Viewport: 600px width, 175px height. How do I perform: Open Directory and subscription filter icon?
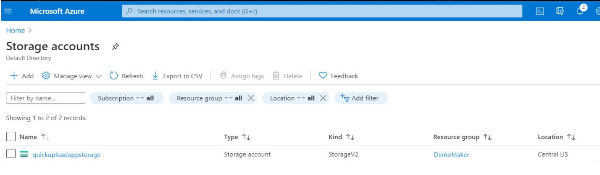click(x=560, y=11)
